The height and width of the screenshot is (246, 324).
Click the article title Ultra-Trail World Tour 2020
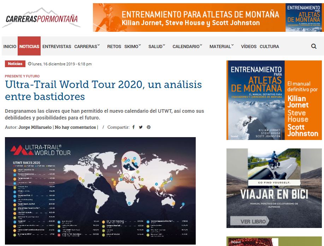tap(103, 90)
